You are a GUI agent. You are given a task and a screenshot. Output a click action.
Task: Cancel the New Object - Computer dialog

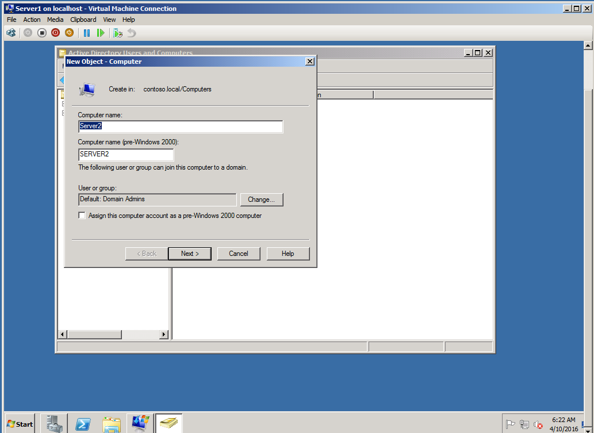[x=239, y=254]
